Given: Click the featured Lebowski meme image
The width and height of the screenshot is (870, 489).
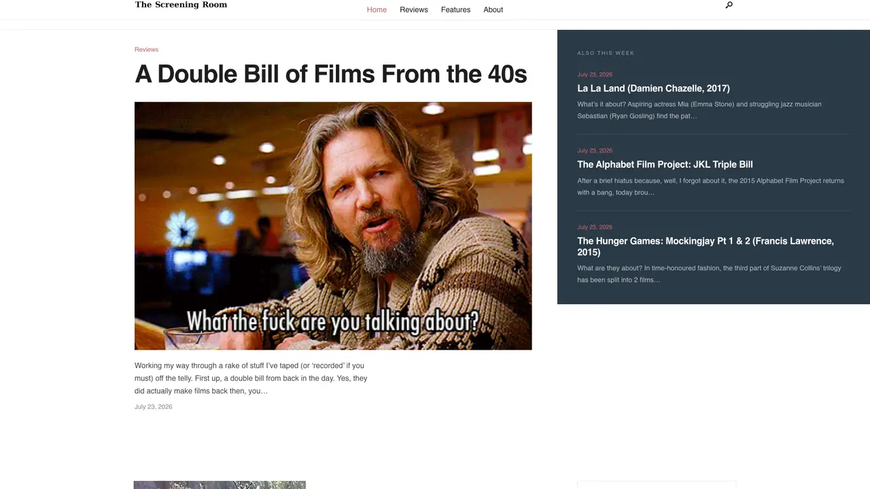Looking at the screenshot, I should point(333,226).
